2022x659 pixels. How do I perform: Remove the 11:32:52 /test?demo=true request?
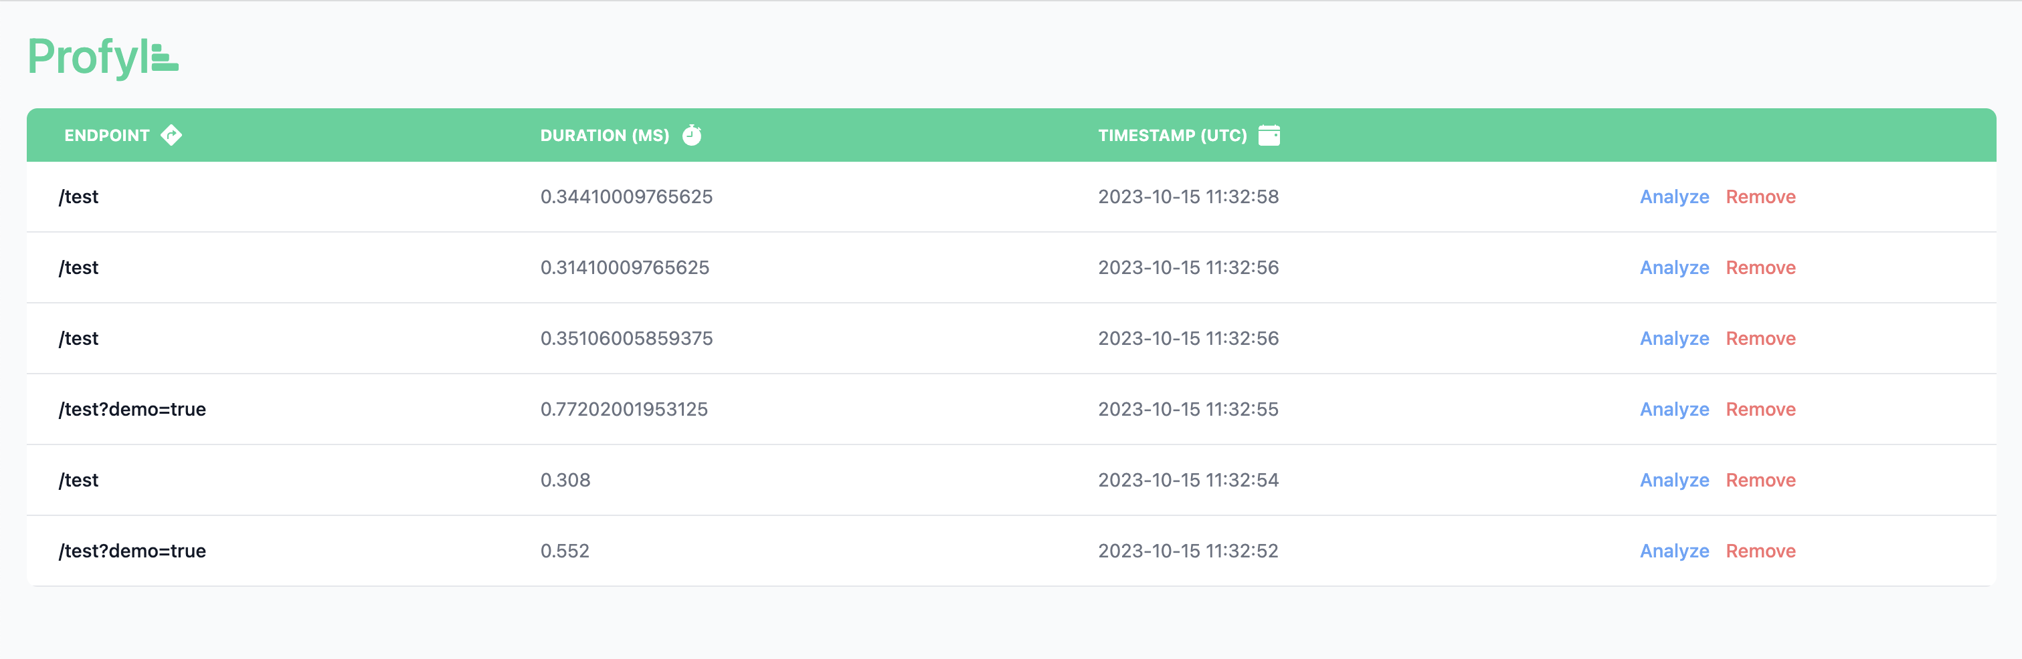tap(1760, 551)
